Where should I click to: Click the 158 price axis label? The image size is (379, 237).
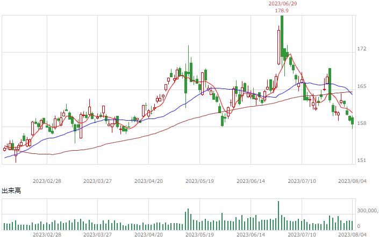pyautogui.click(x=362, y=123)
